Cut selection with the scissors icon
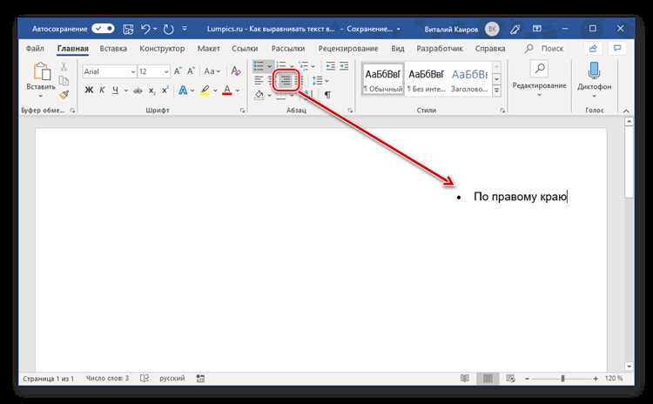This screenshot has height=404, width=653. pos(64,67)
